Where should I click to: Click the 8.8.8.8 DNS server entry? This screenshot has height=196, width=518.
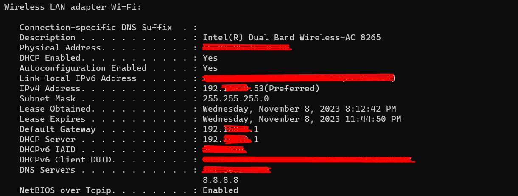click(x=220, y=180)
